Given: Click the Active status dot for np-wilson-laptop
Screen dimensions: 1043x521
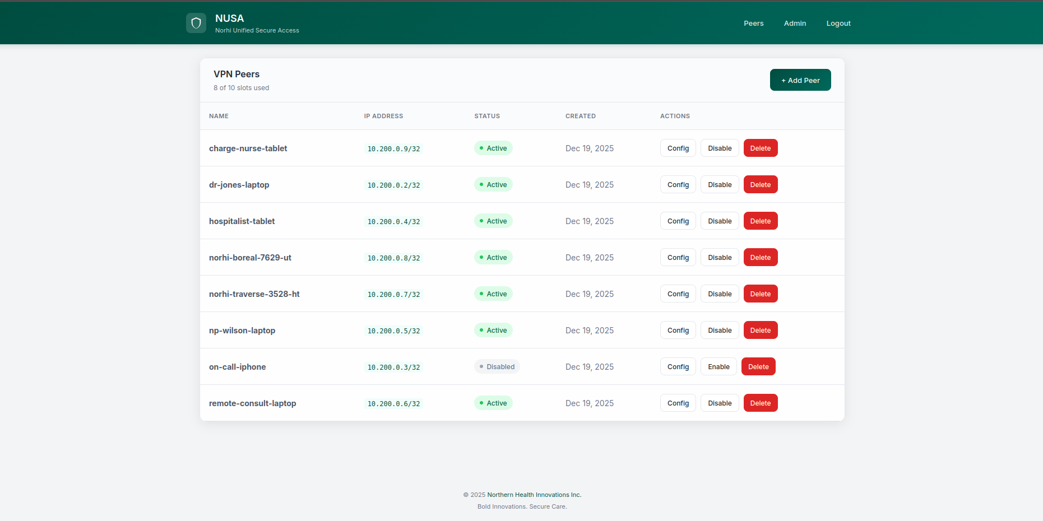Looking at the screenshot, I should pos(481,330).
